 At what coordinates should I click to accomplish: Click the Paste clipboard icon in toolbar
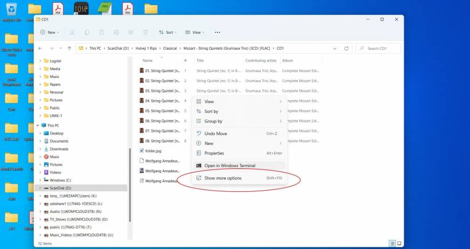pos(101,32)
